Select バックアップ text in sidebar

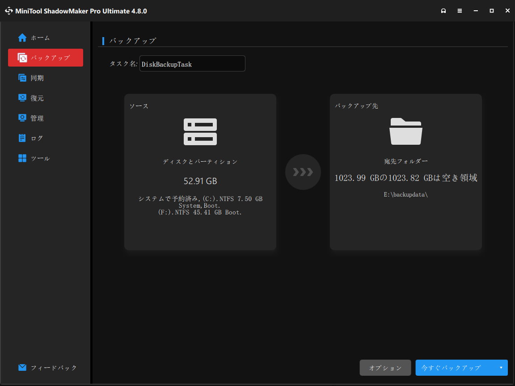point(50,58)
